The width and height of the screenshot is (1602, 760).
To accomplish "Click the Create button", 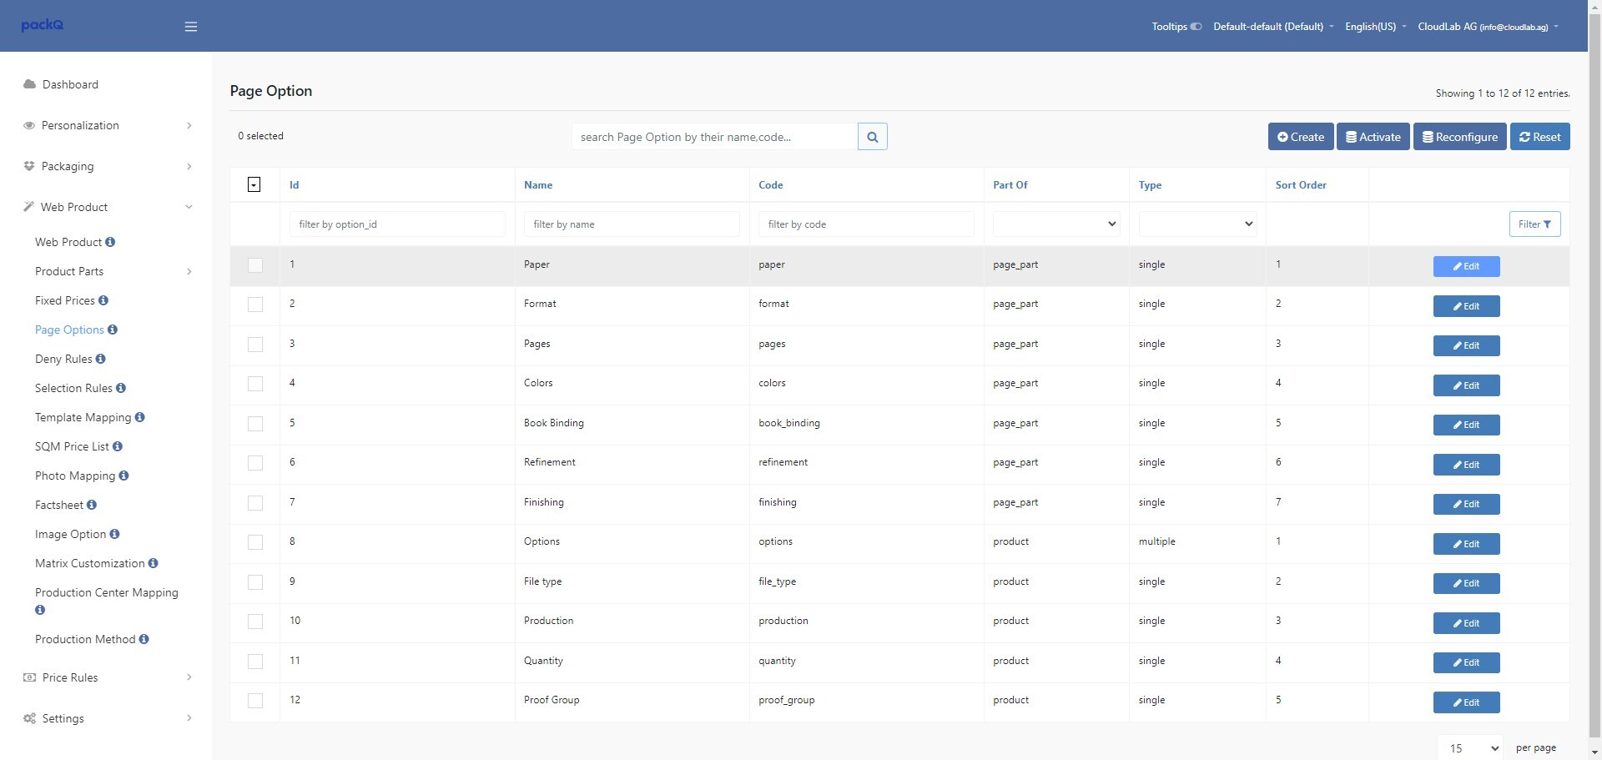I will (x=1301, y=137).
